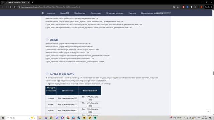
Task: Open the blue round extension icon
Action: click(187, 7)
